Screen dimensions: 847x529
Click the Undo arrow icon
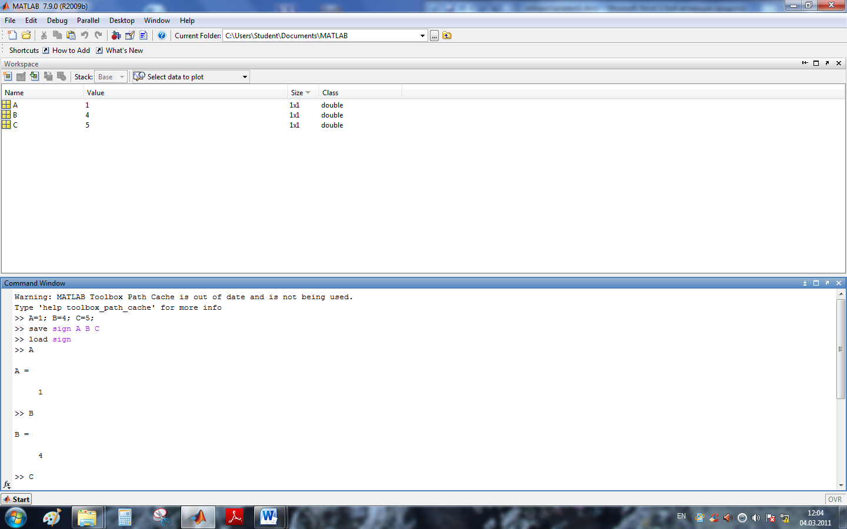tap(85, 35)
